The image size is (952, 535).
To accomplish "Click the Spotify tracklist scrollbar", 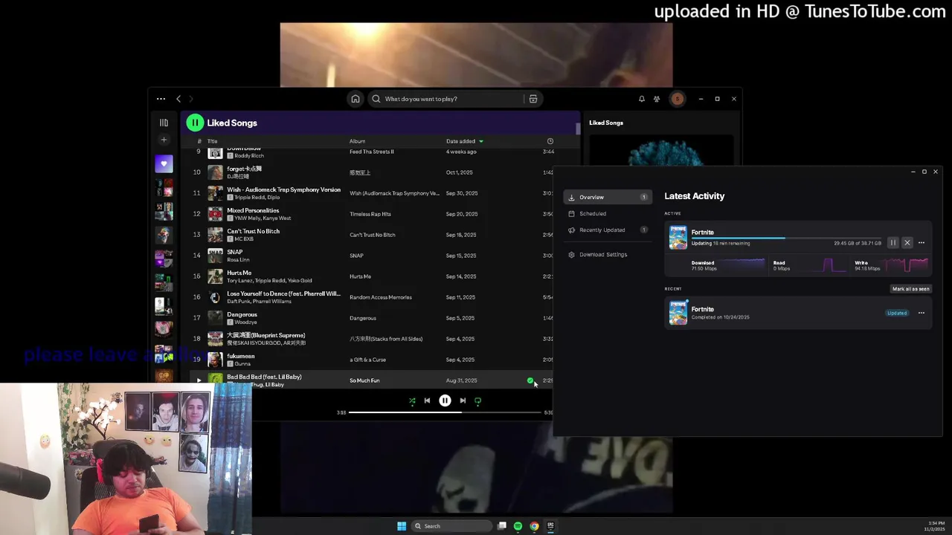I will 578,129.
